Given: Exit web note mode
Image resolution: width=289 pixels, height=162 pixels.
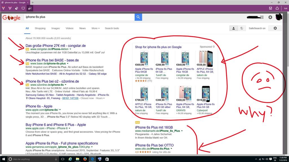Looking at the screenshot, I should 286,8.
